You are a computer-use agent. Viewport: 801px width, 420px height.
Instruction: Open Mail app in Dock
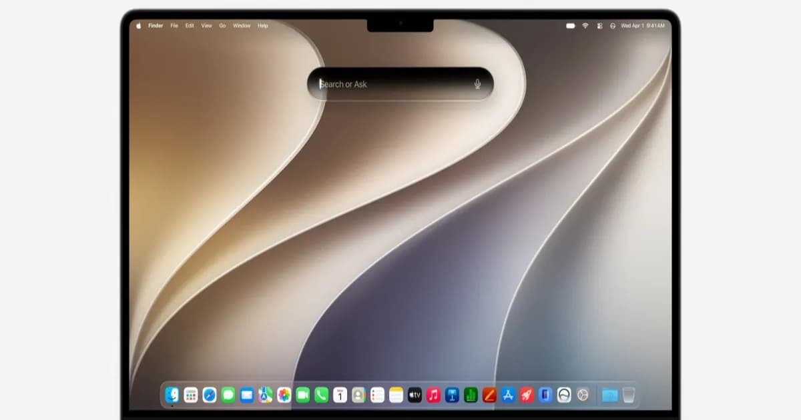click(247, 395)
